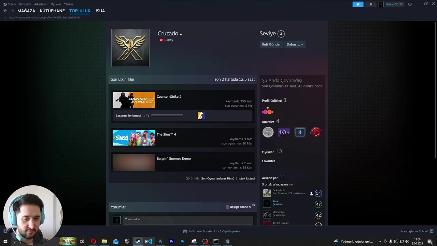This screenshot has width=437, height=246.
Task: Open Jsua's friend avatar
Action: (x=267, y=204)
